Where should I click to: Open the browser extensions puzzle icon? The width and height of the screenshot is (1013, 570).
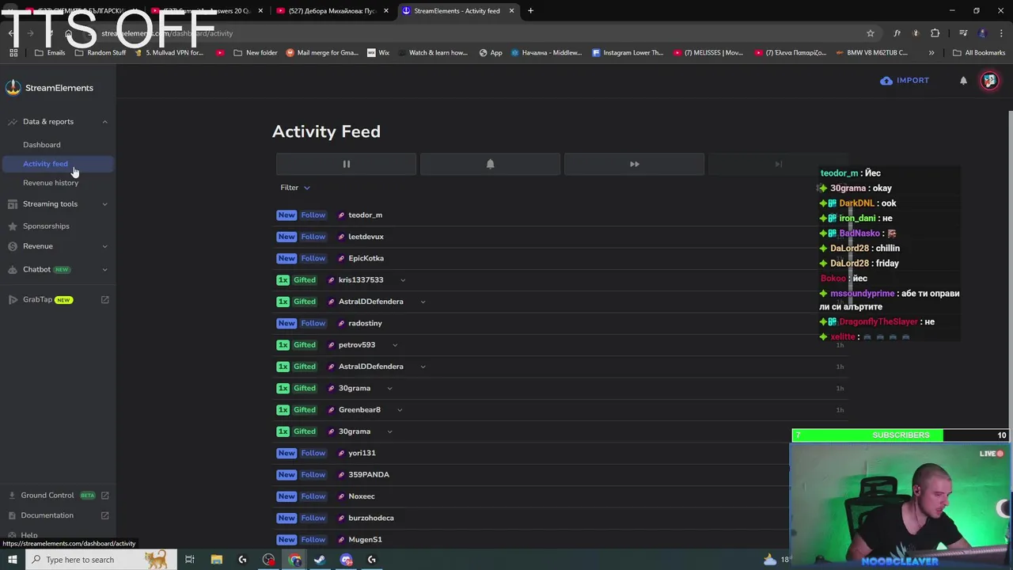pos(935,33)
